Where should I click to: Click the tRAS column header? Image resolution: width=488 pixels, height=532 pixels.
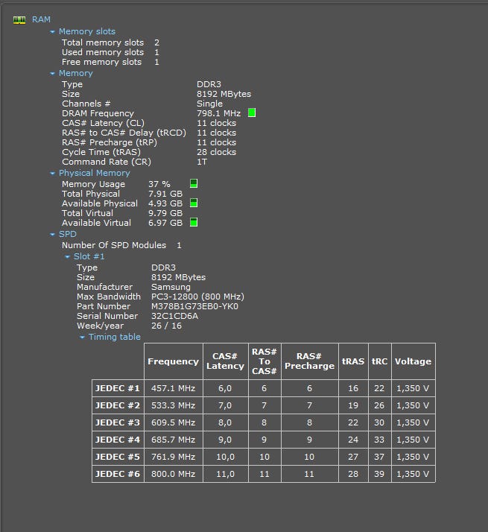point(353,361)
